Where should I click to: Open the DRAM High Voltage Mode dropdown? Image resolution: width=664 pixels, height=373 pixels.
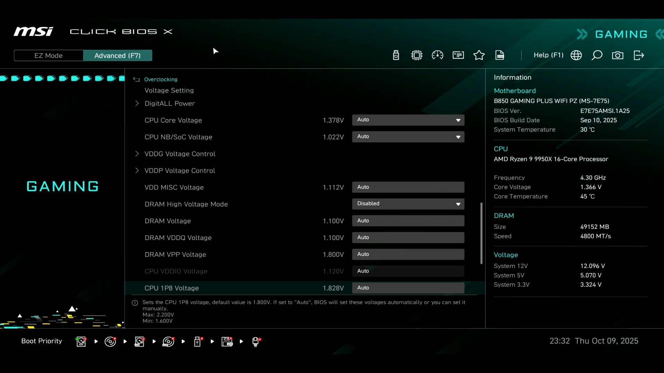click(408, 204)
